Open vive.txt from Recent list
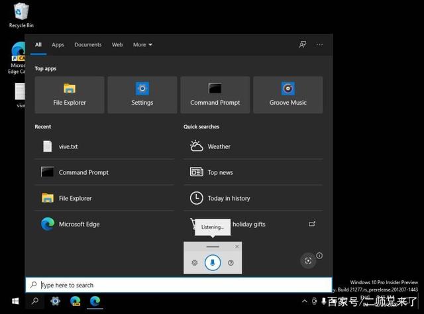Image resolution: width=424 pixels, height=314 pixels. point(105,146)
